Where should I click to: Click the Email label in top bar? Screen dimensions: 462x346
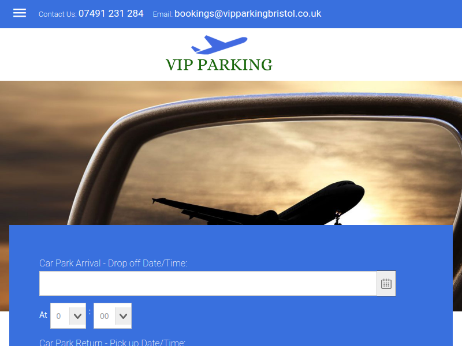tap(163, 14)
